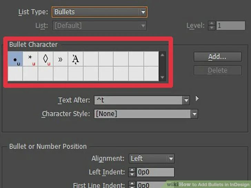Select the double angle quote bullet glyph
Screen dimensions: 251x188
click(61, 59)
